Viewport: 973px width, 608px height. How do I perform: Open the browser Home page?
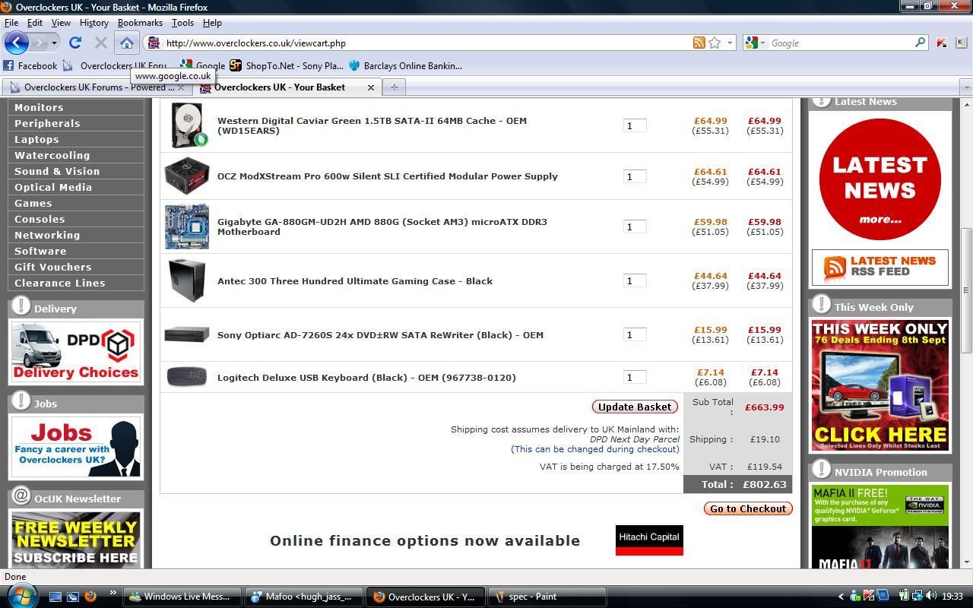(x=127, y=43)
